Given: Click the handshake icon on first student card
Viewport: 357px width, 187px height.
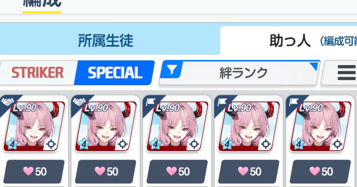Looking at the screenshot, I should click(x=8, y=101).
